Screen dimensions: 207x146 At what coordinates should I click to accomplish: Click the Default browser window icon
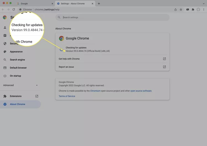point(5,68)
